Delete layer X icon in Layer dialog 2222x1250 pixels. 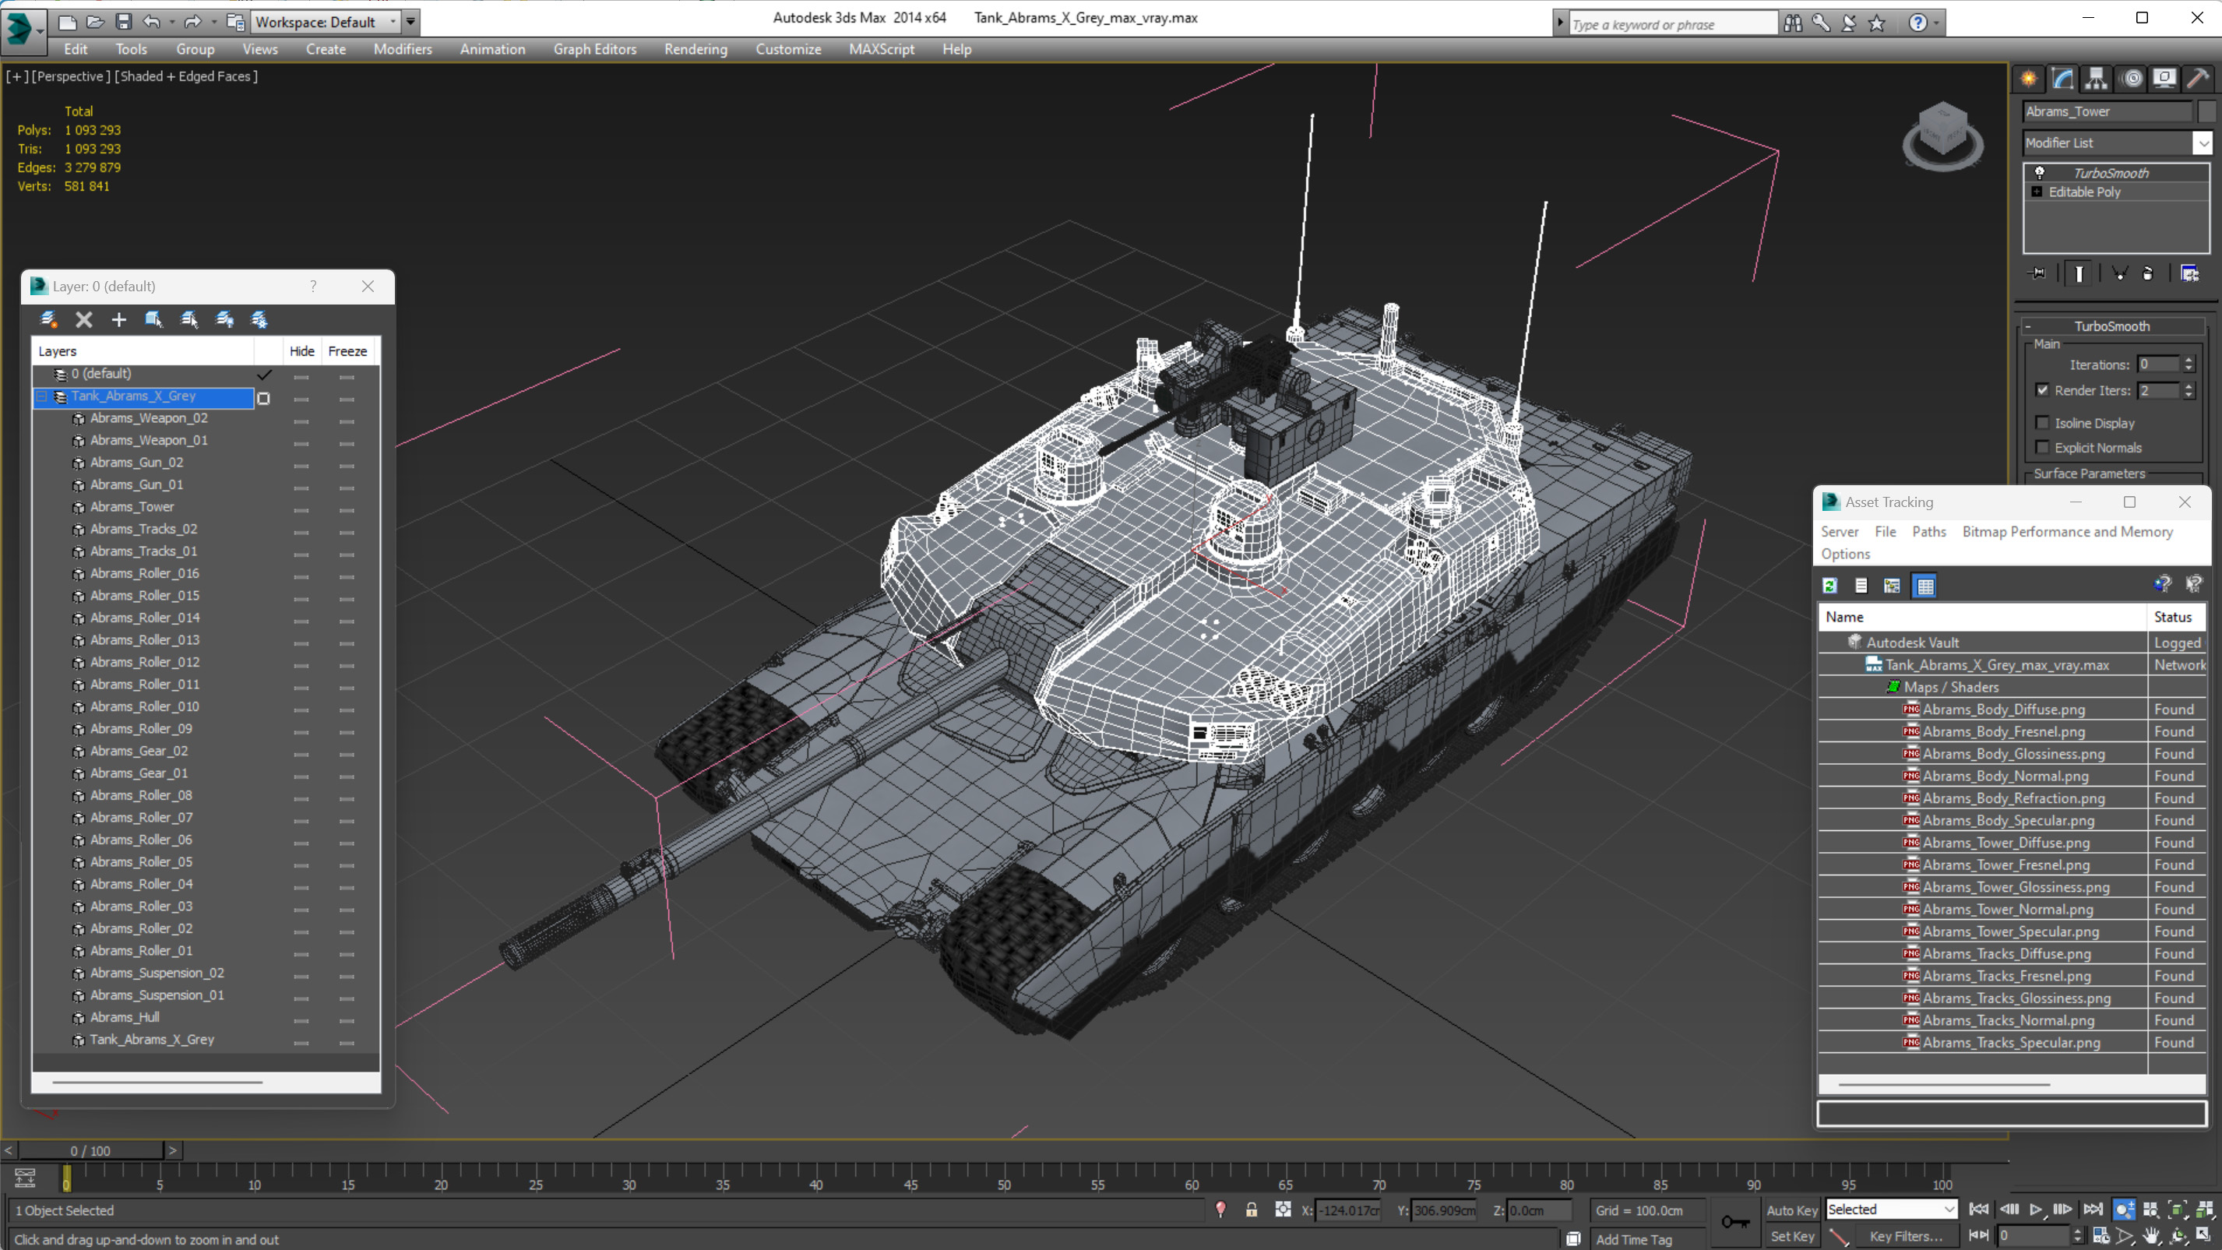(83, 320)
